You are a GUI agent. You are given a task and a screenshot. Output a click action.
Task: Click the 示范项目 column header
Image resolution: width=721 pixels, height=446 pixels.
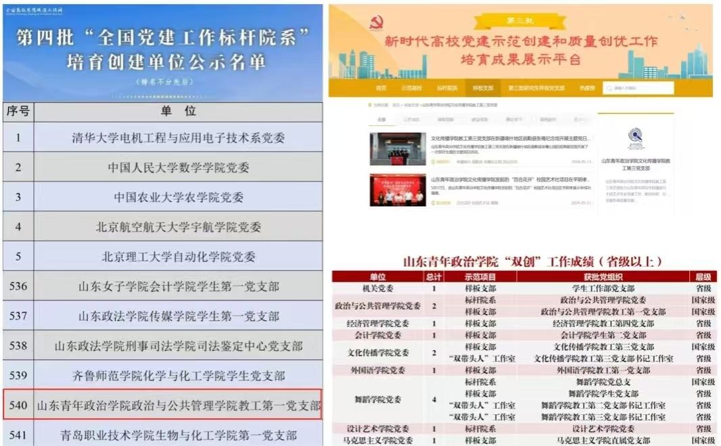pyautogui.click(x=480, y=277)
